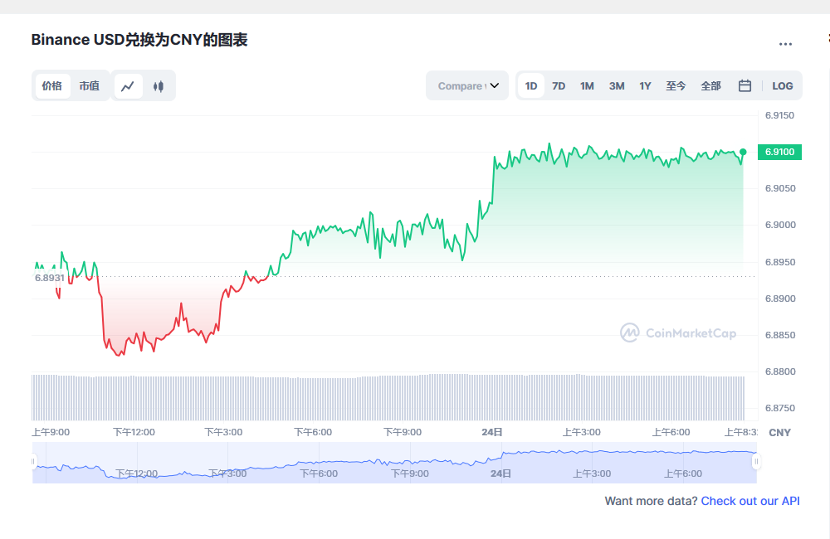Select the 7D time range
The image size is (830, 539).
pyautogui.click(x=559, y=85)
